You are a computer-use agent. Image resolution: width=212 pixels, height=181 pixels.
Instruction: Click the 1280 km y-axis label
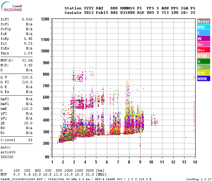point(45,19)
